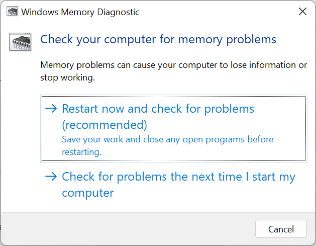This screenshot has height=246, width=316.
Task: Close the Windows Memory Diagnostic dialog
Action: [x=302, y=12]
